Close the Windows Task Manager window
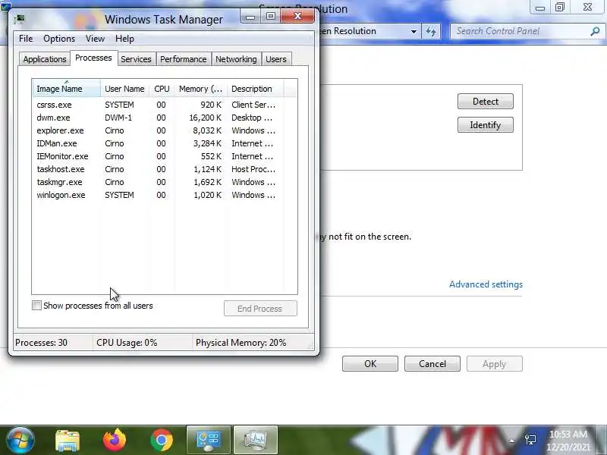Screen dimensions: 607x455 [x=297, y=17]
